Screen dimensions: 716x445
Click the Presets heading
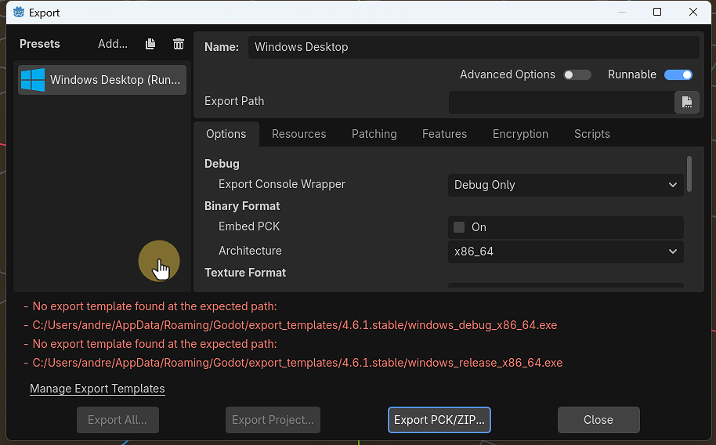click(40, 44)
